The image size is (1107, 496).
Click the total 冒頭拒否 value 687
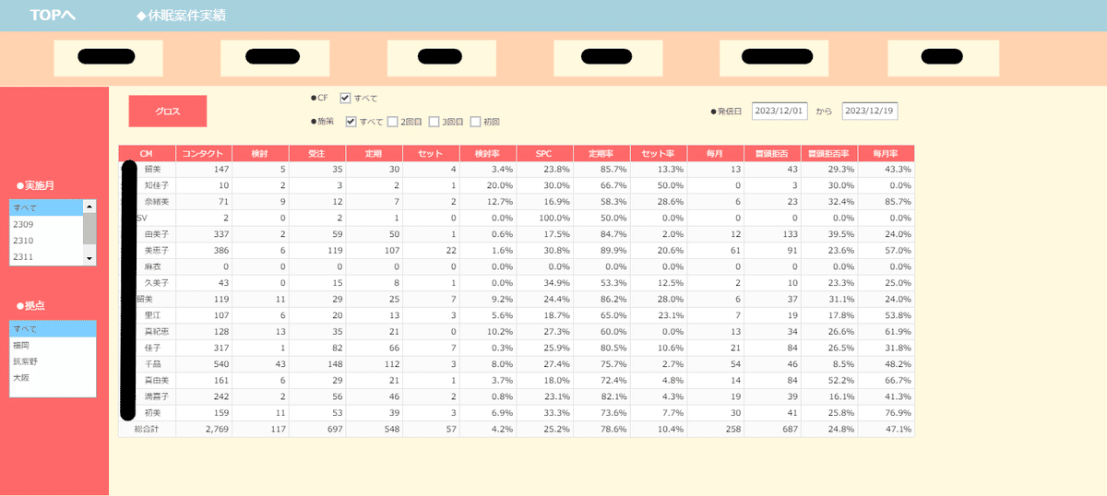[790, 429]
